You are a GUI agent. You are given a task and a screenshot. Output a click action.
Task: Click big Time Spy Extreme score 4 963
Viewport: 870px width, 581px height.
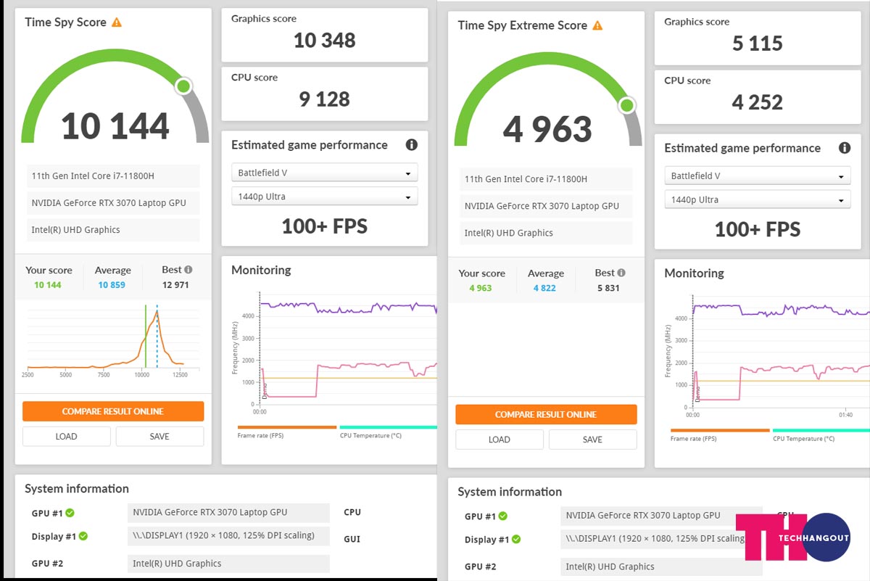[548, 129]
